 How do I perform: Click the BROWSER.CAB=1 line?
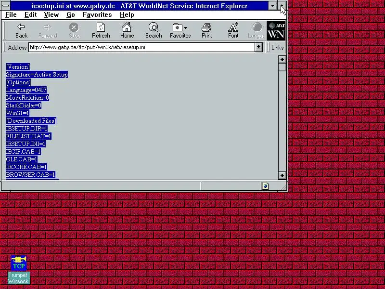click(31, 174)
